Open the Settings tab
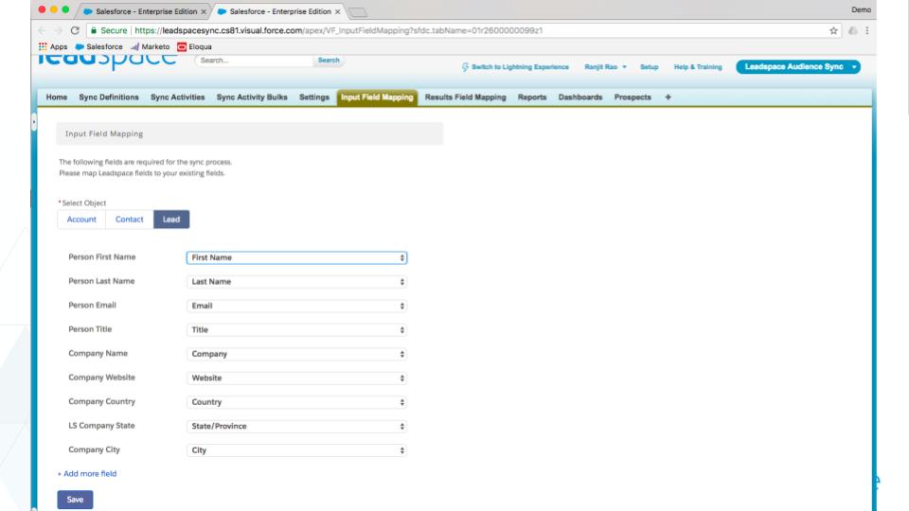The height and width of the screenshot is (511, 909). (x=314, y=97)
